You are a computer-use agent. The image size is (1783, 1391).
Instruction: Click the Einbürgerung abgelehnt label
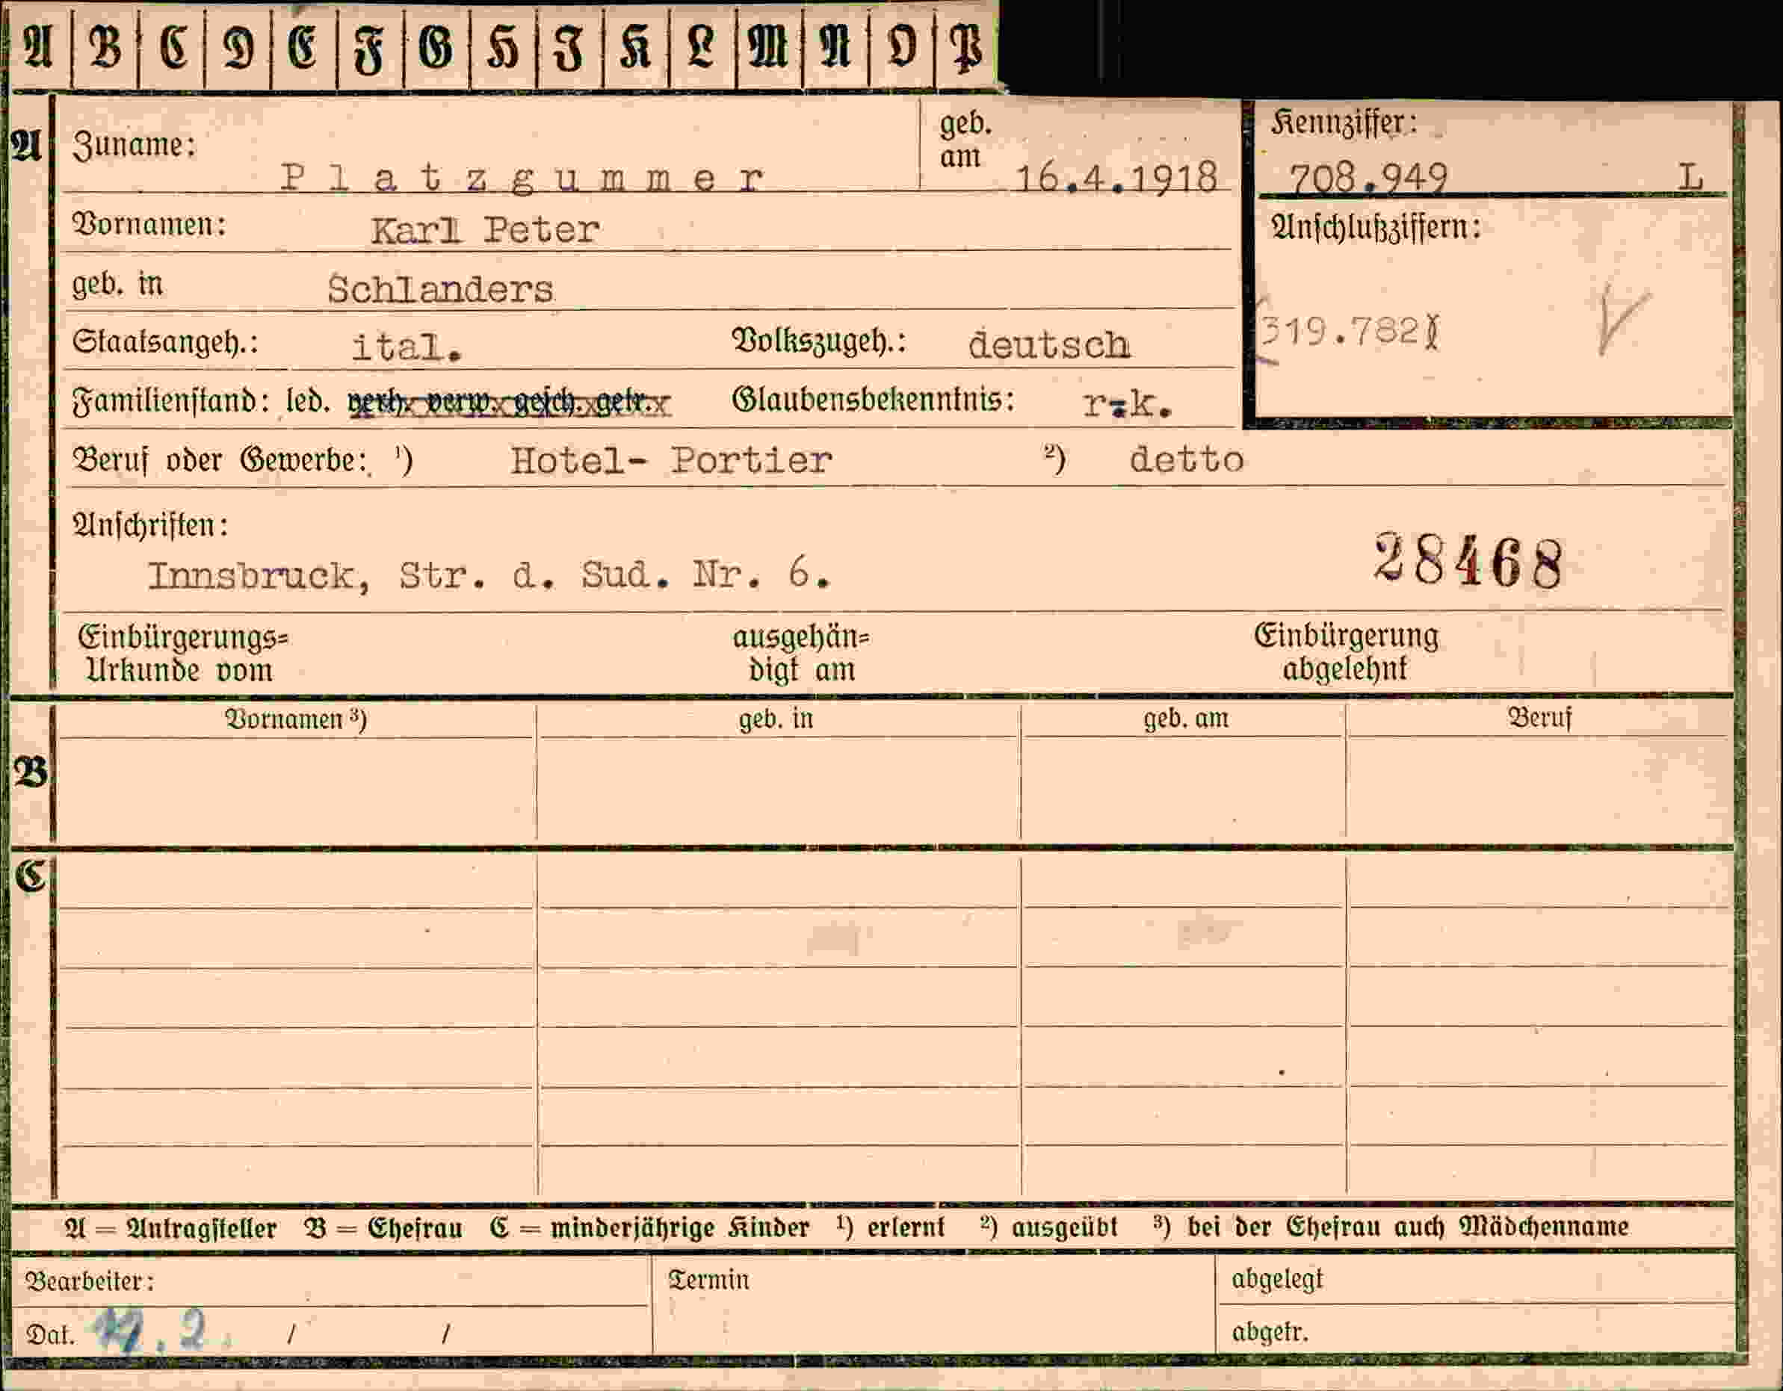1347,651
